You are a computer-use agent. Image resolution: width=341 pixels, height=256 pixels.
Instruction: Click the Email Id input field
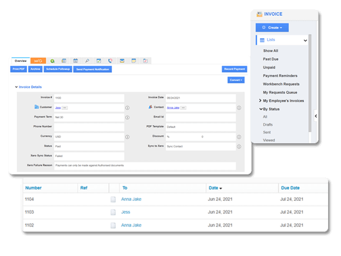200,117
